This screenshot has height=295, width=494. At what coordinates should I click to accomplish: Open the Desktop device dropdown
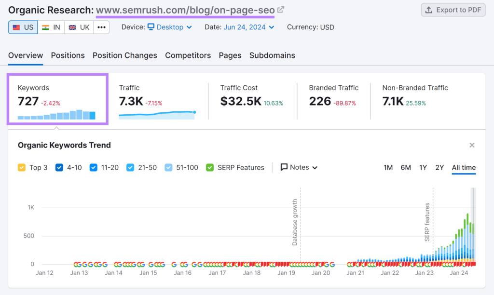[170, 27]
